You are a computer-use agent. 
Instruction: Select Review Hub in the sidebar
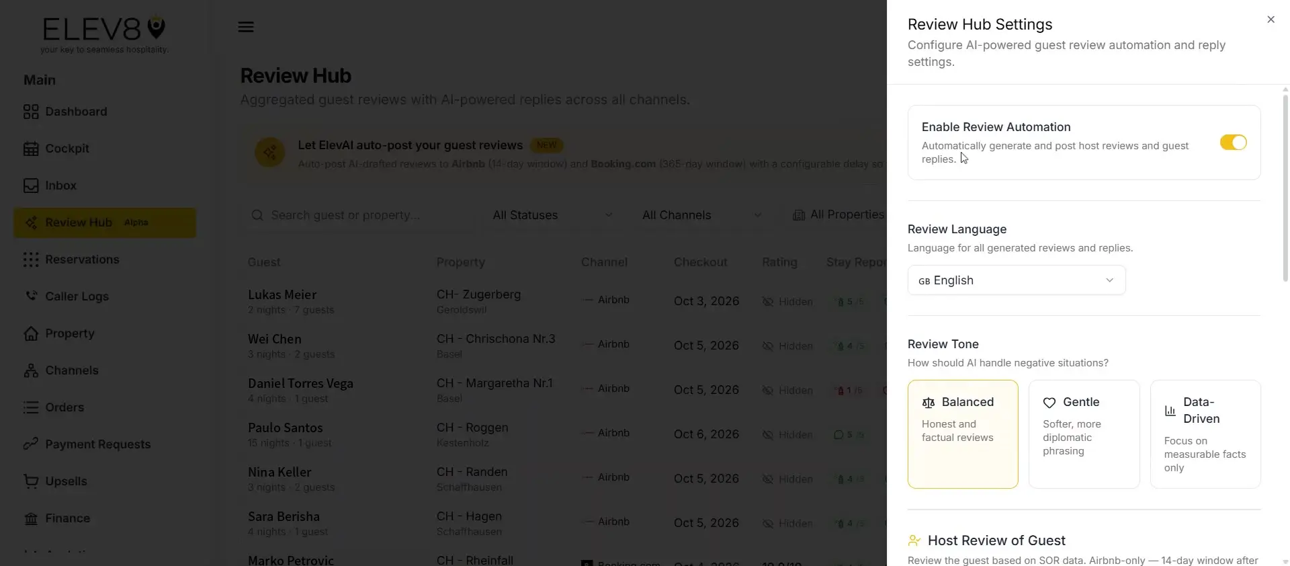click(105, 223)
